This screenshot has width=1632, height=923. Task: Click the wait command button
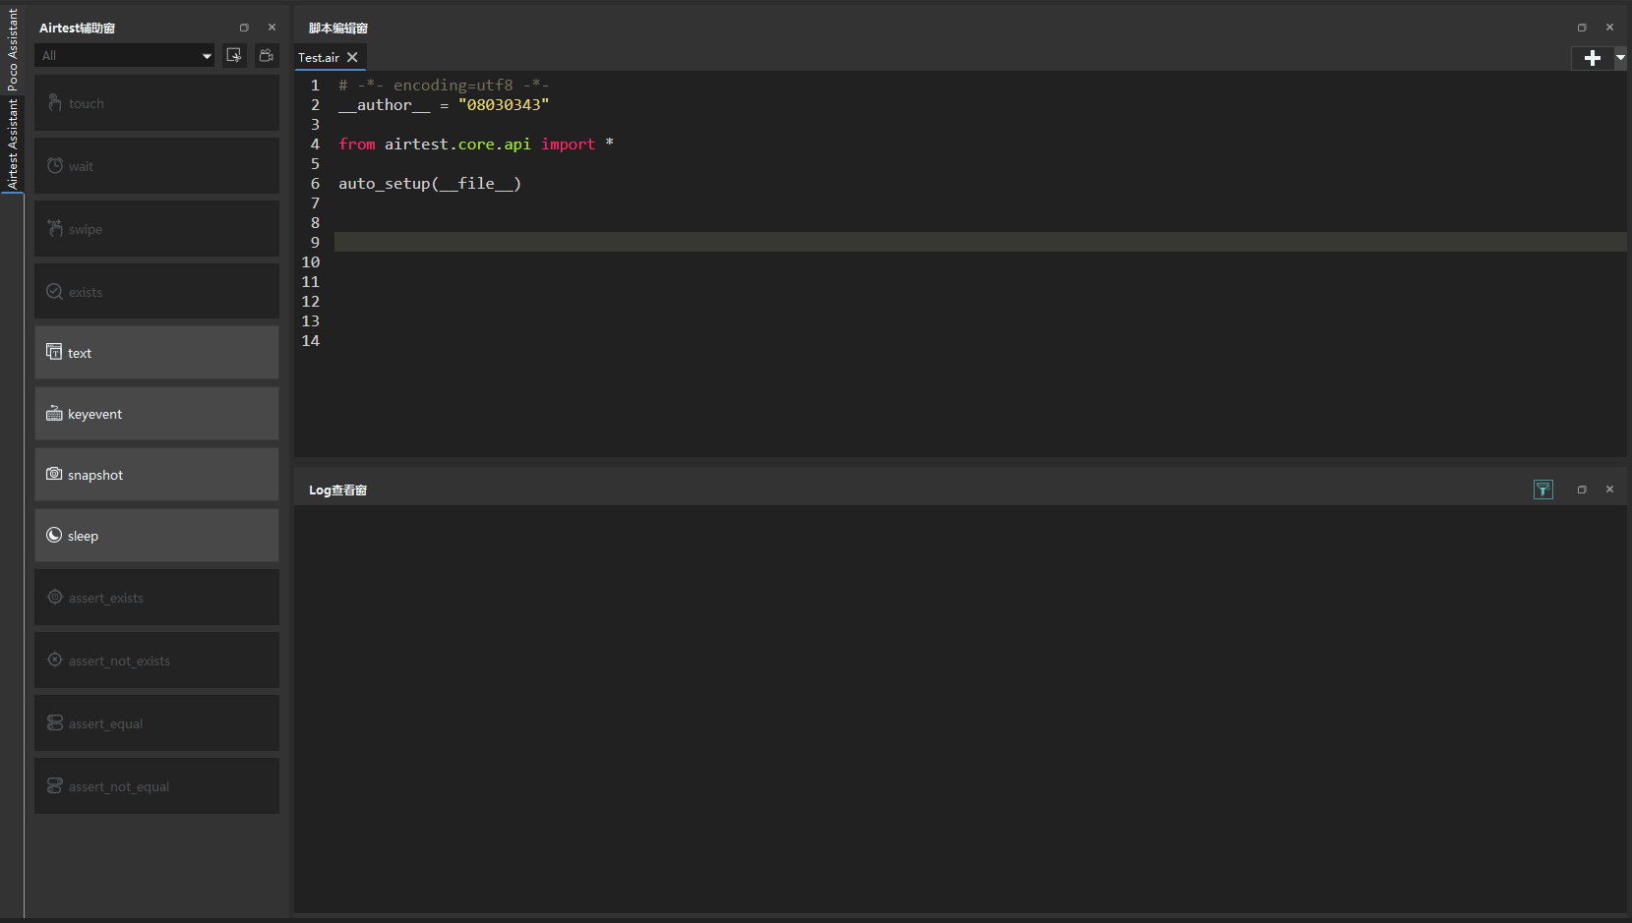(x=156, y=166)
